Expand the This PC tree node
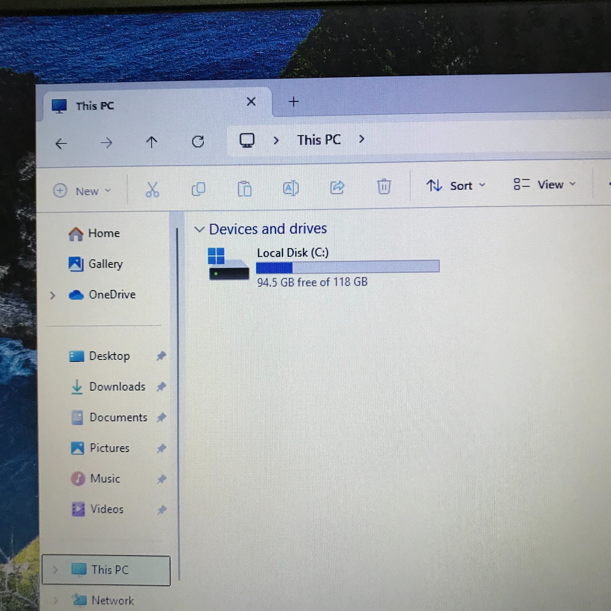Image resolution: width=611 pixels, height=611 pixels. (55, 570)
